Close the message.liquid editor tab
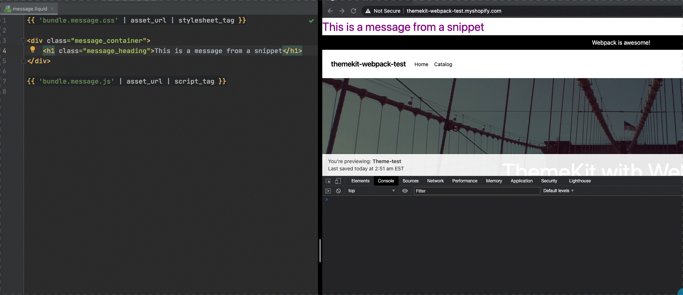Image resolution: width=683 pixels, height=295 pixels. pyautogui.click(x=52, y=9)
